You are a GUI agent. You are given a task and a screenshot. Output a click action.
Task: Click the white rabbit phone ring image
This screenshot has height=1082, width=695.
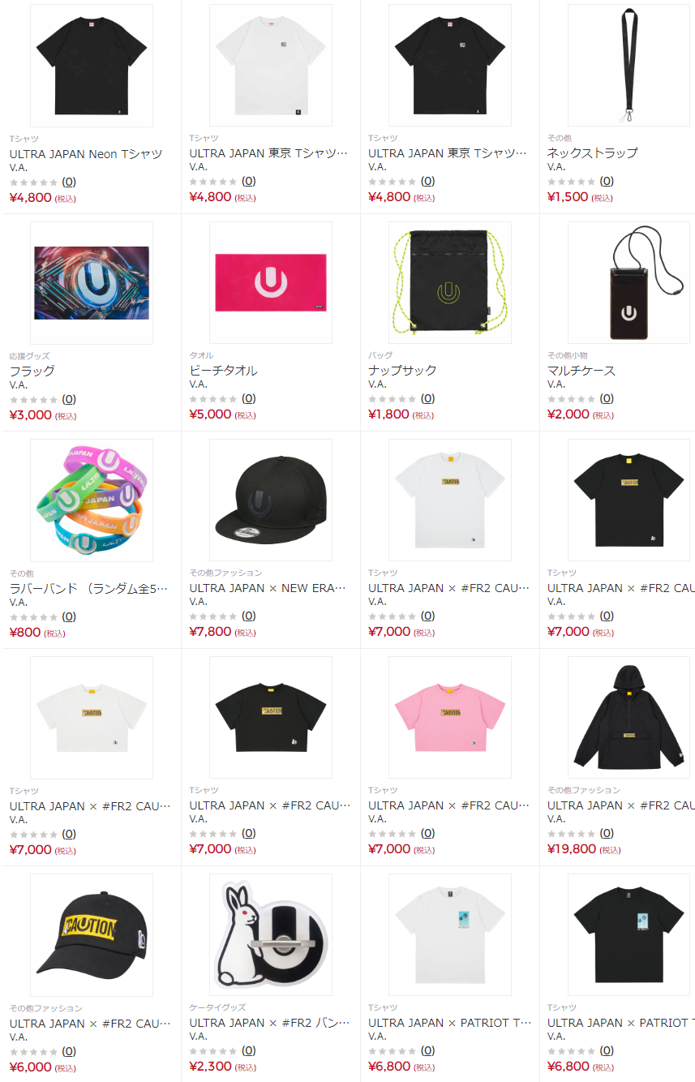[271, 934]
